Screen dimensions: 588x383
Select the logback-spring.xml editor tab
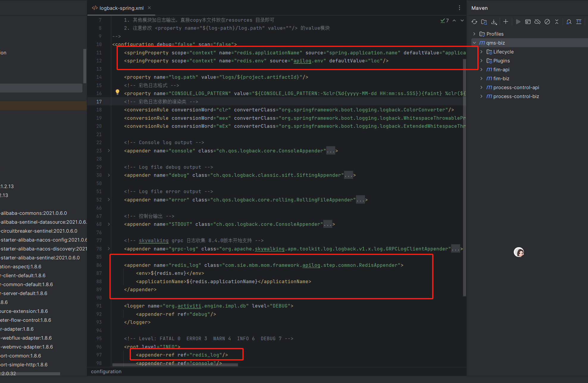(x=121, y=8)
